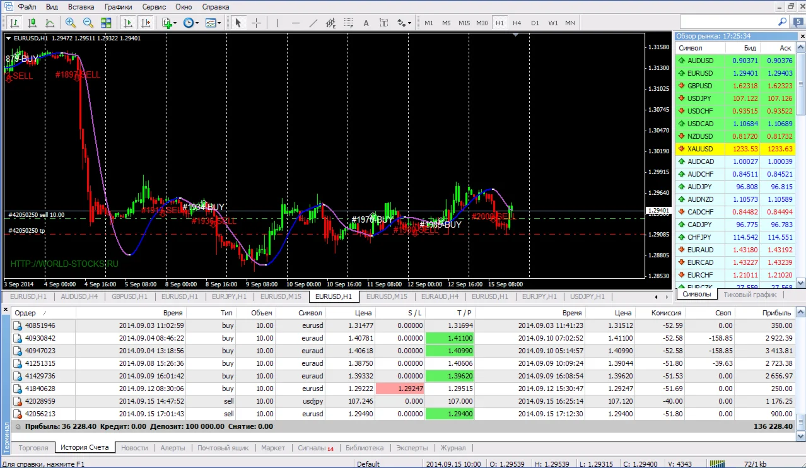Open the Тиковый график tab
This screenshot has height=468, width=806.
tap(750, 295)
